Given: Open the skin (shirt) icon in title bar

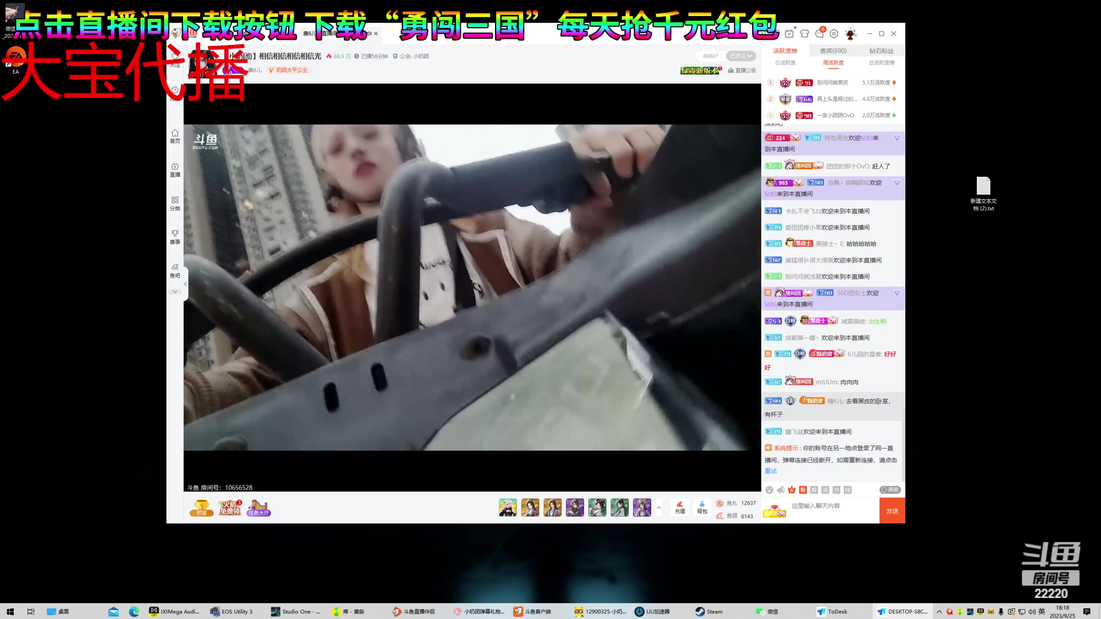Looking at the screenshot, I should coord(805,34).
